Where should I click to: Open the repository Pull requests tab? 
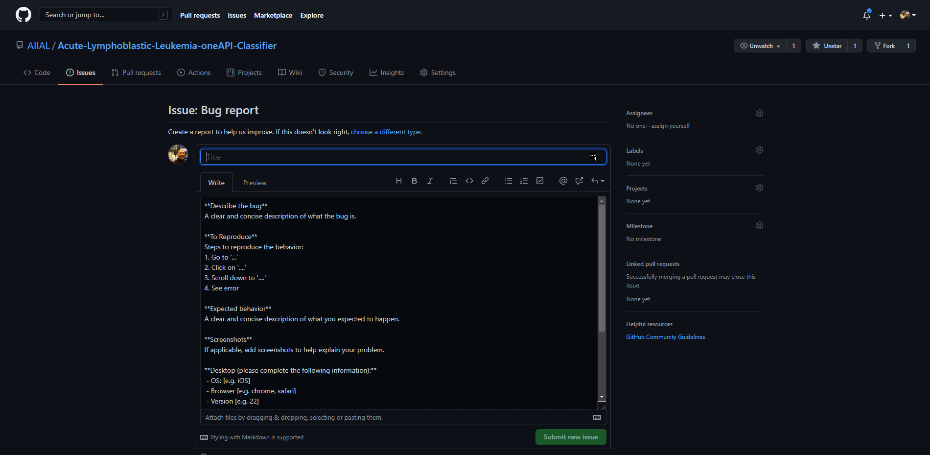tap(136, 72)
